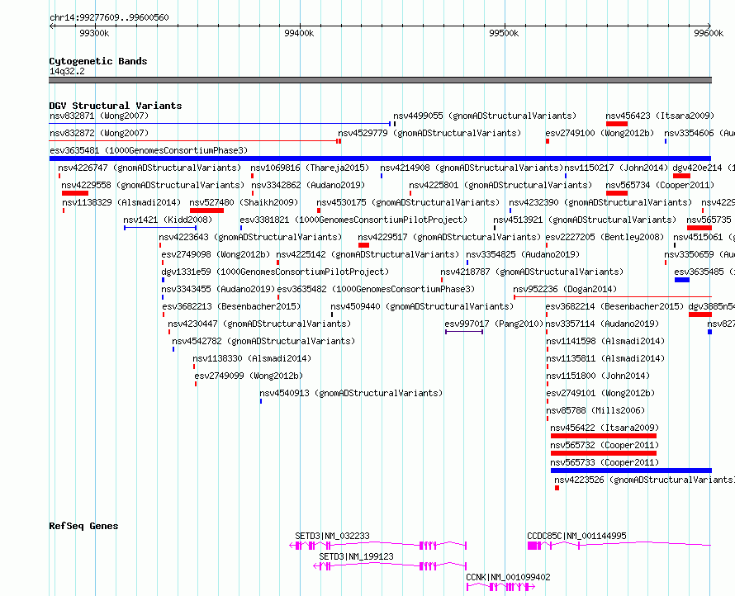
Task: Click nsv3343455 (Audano2019) label
Action: tap(218, 289)
